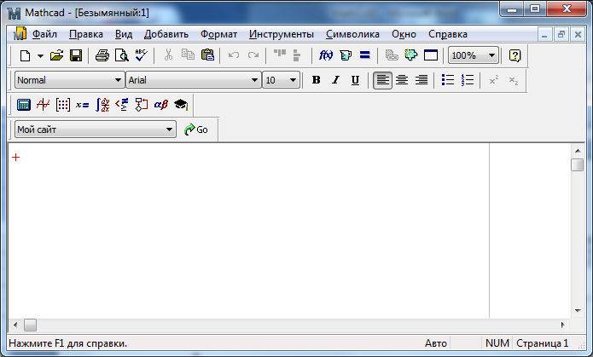Click the horizontal scrollbar left arrow
593x357 pixels.
tap(15, 325)
